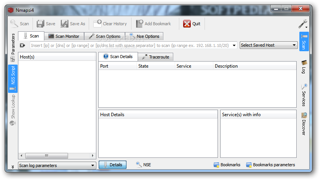Click the Host Details column header
Viewport: 320px width, 180px height.
tap(158, 115)
